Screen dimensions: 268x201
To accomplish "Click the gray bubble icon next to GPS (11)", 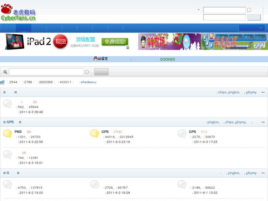I will tap(182, 134).
